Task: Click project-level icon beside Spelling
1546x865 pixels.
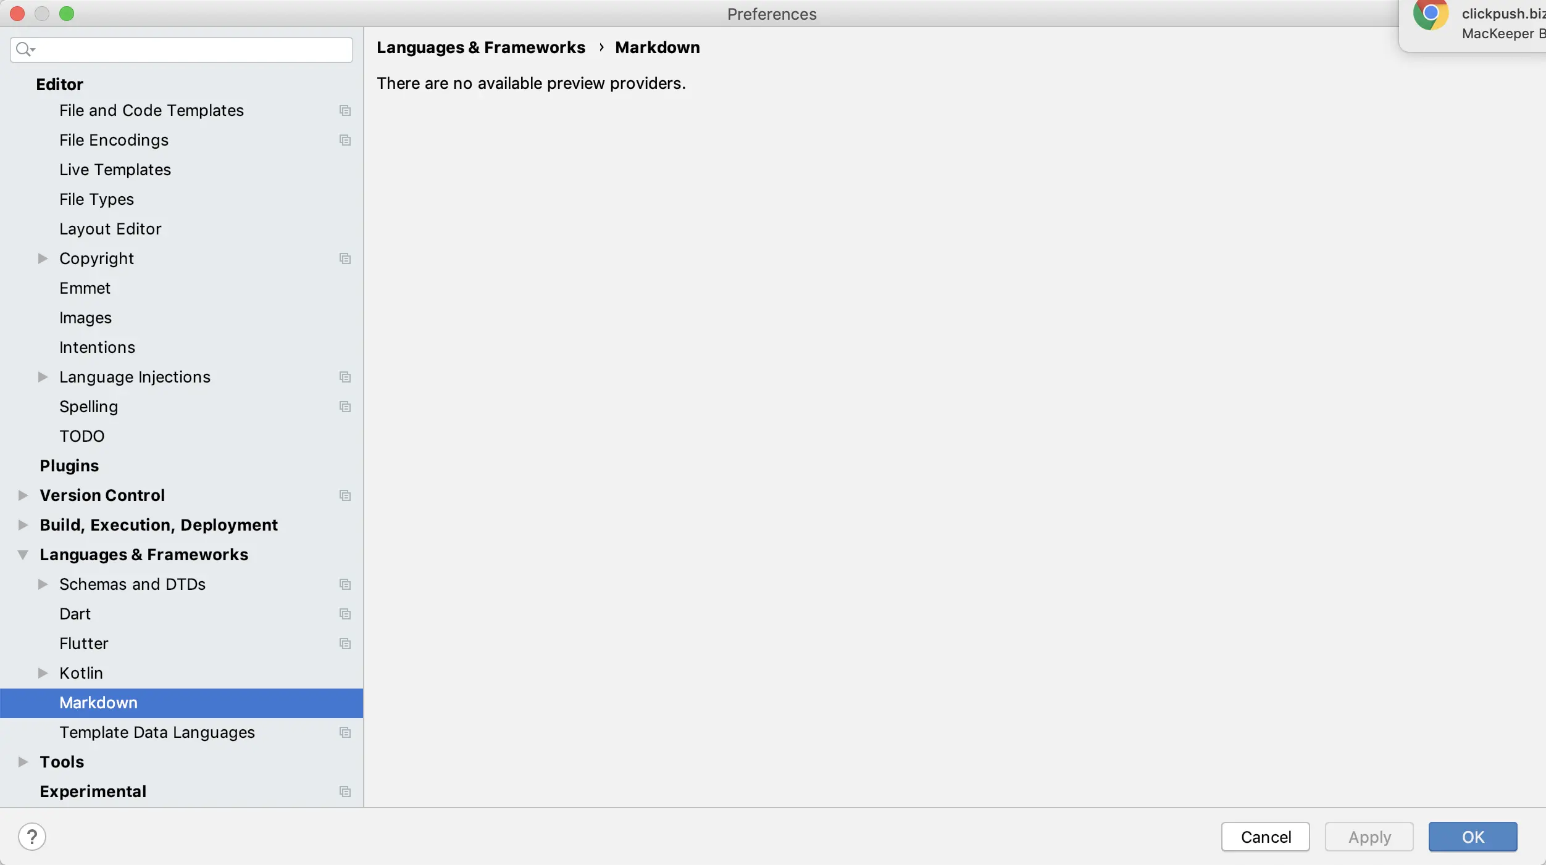Action: pos(345,407)
